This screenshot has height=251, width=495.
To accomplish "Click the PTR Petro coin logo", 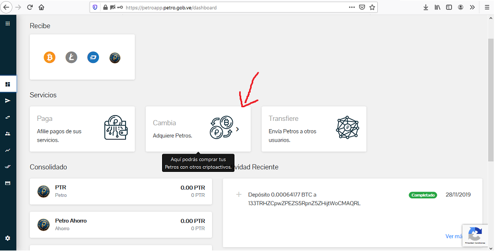I will tap(44, 192).
